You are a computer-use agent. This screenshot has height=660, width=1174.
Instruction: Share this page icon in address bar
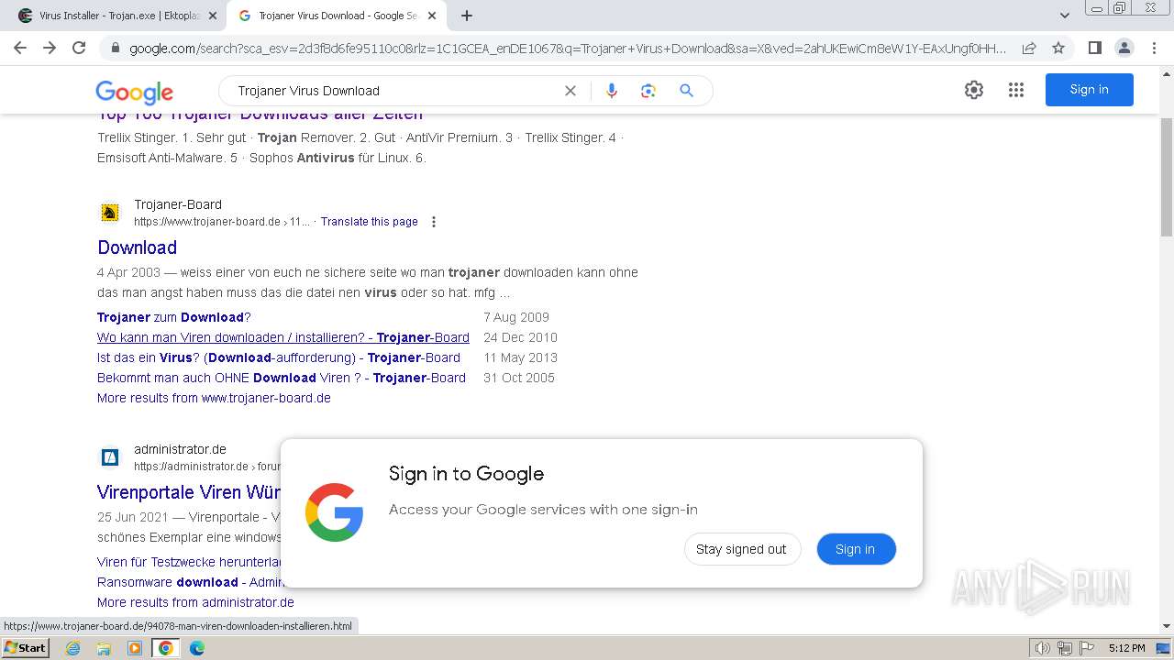1029,49
